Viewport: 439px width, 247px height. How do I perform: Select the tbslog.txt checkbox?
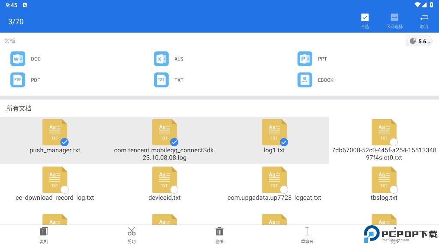coord(394,189)
